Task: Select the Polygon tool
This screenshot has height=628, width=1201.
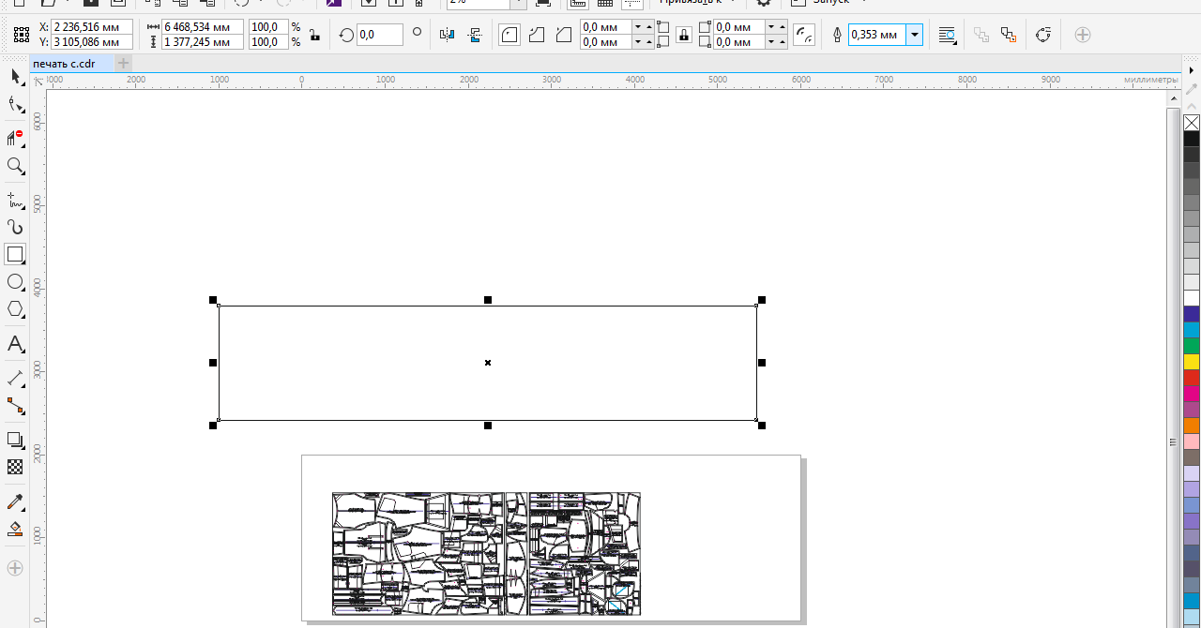Action: pos(15,308)
